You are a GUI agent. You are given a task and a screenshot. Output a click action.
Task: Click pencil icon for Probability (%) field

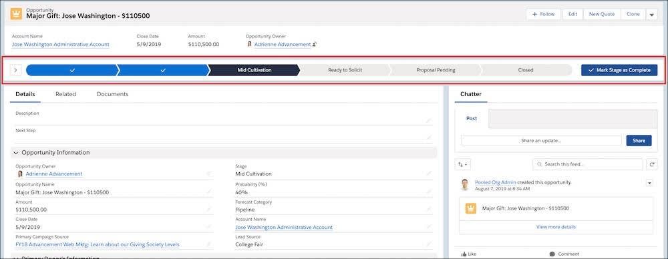point(429,192)
